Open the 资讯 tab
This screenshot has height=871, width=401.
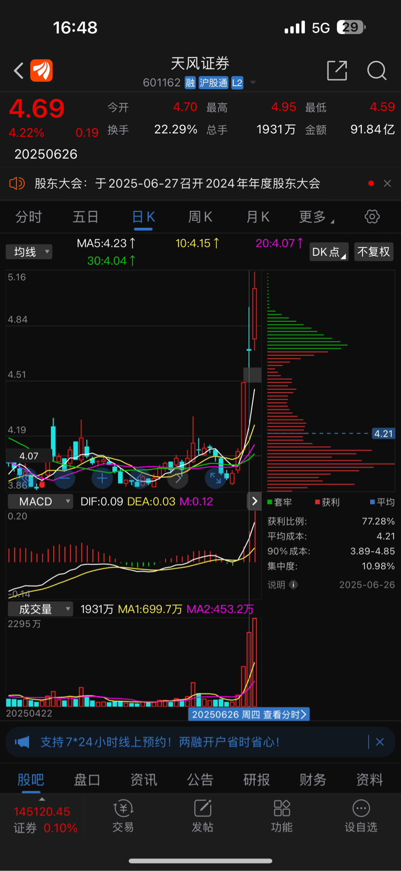point(144,779)
